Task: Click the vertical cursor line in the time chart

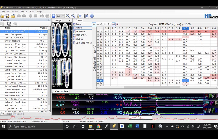Action: (143, 104)
